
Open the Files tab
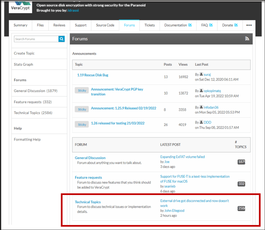(x=40, y=25)
